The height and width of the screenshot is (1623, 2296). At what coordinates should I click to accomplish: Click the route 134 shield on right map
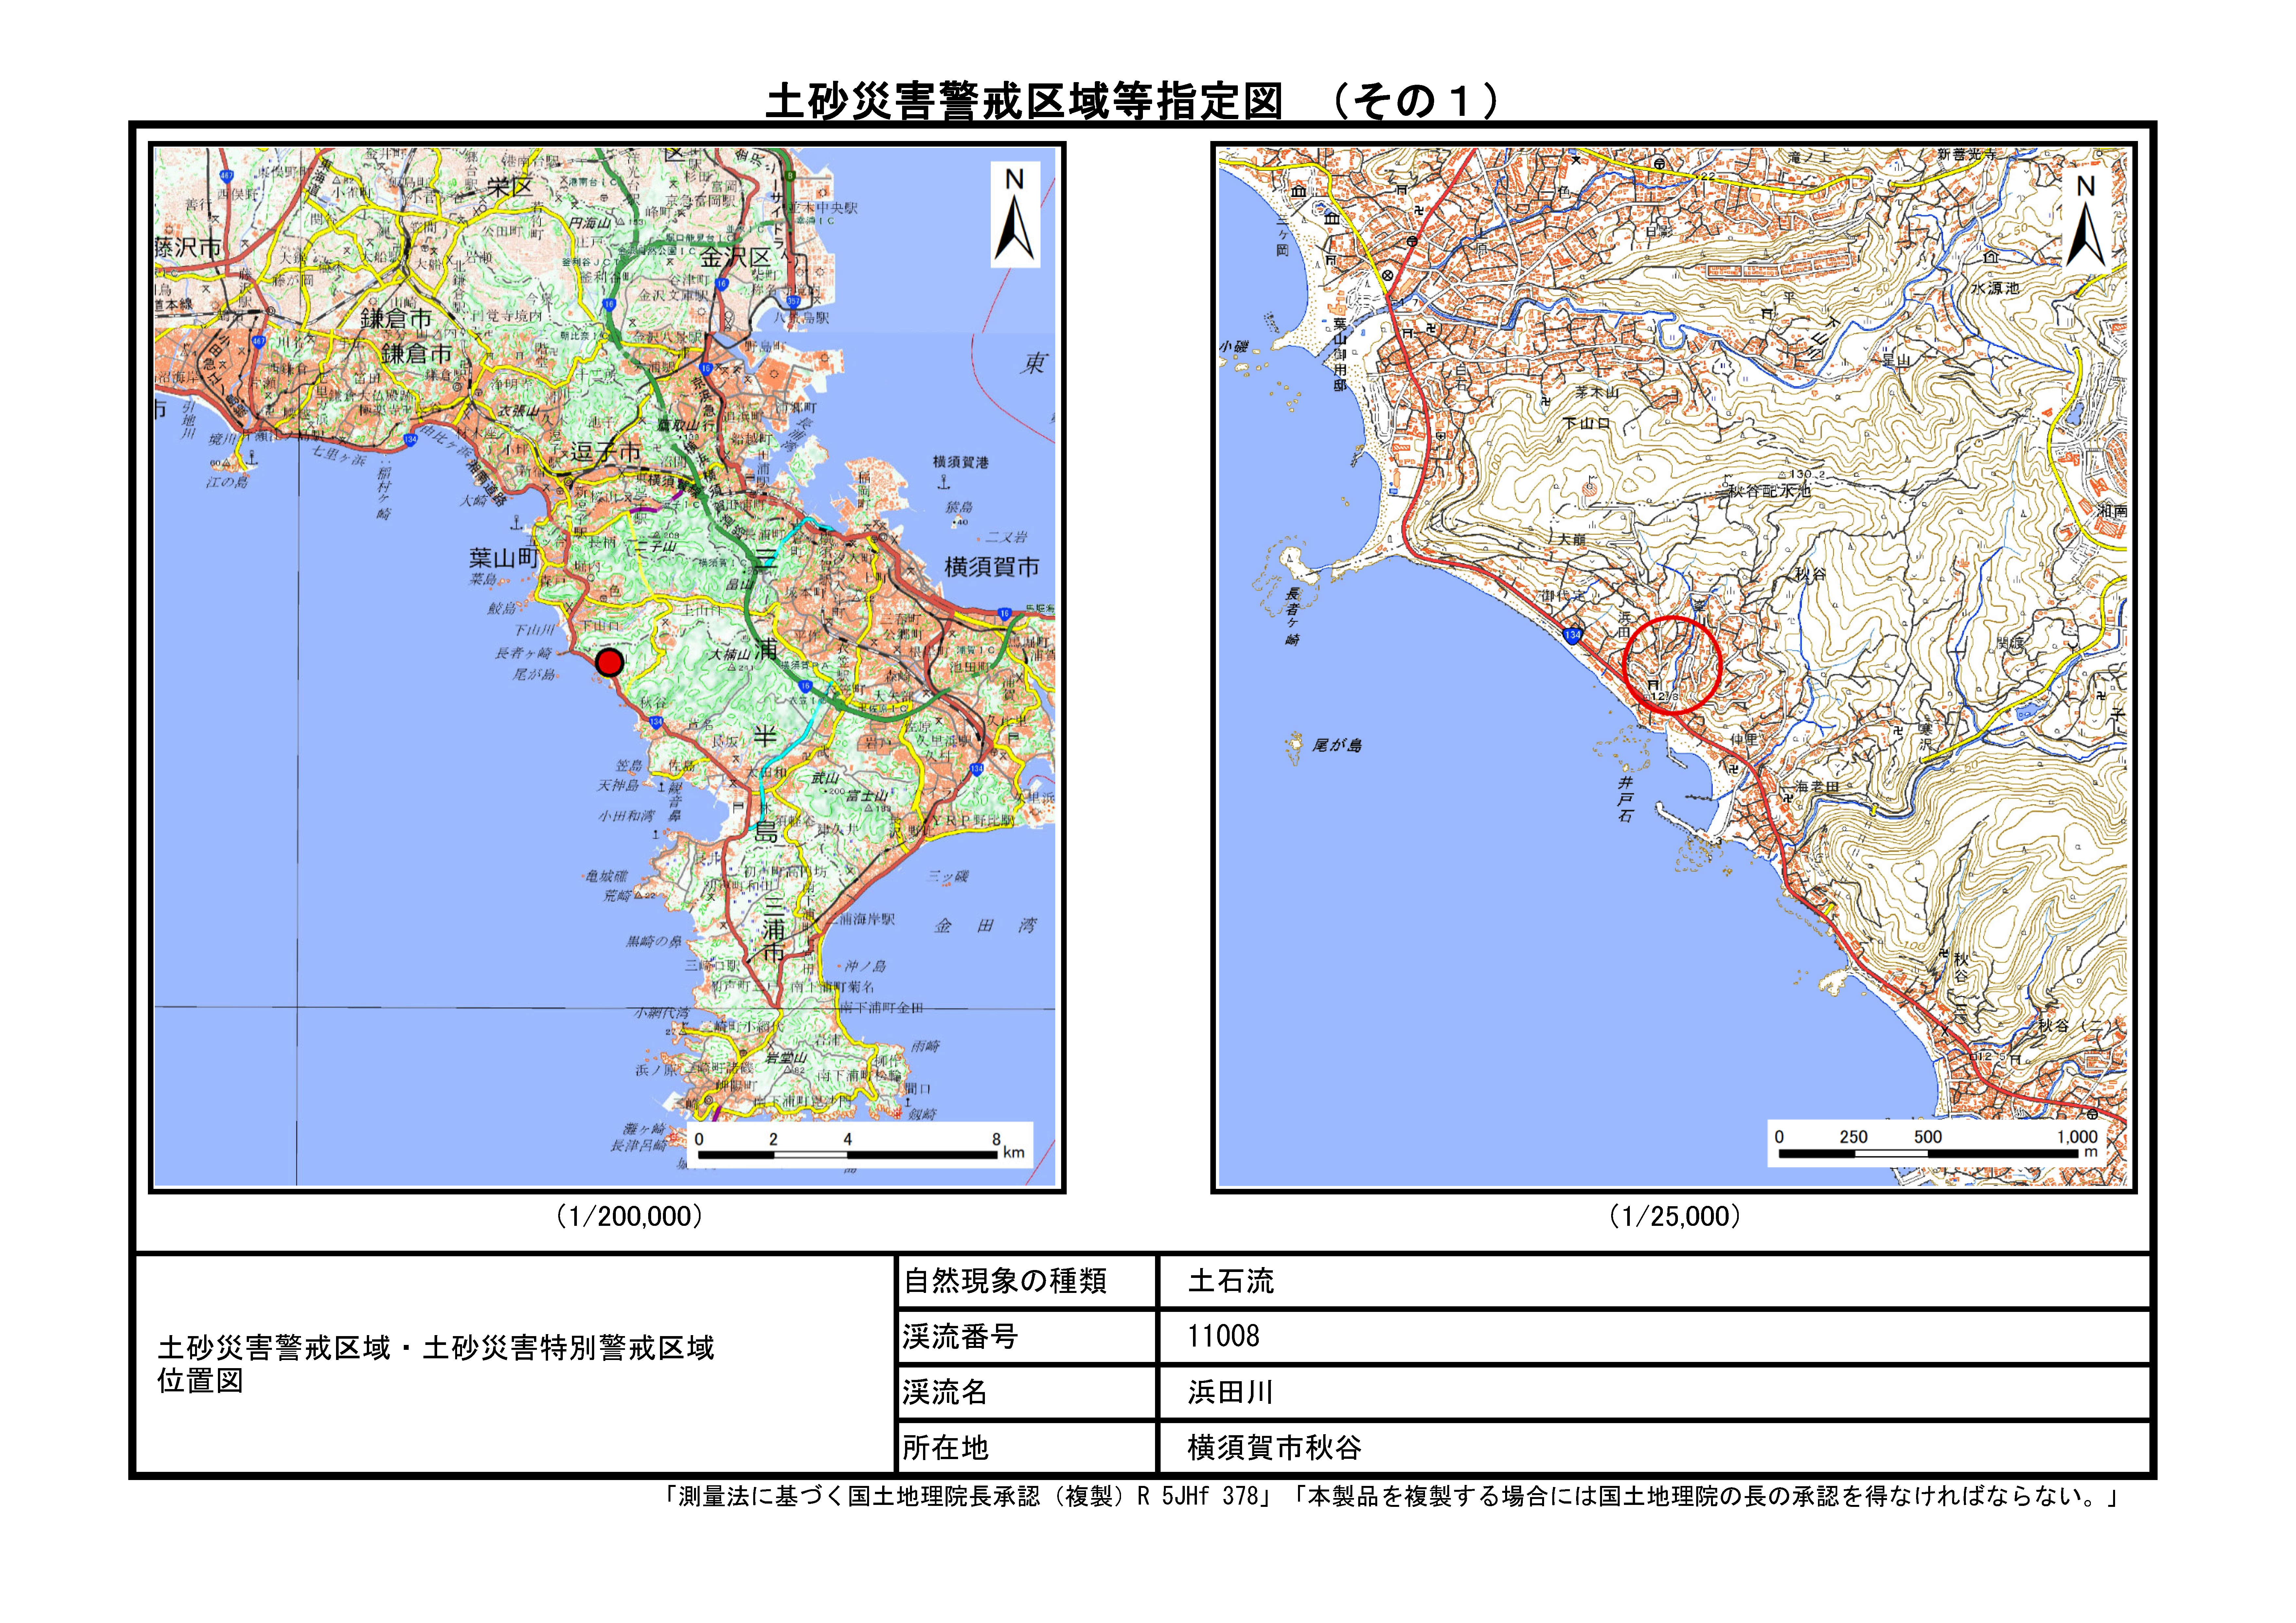click(x=1573, y=635)
